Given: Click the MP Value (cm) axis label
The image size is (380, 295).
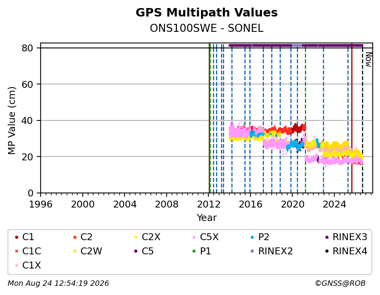Looking at the screenshot, I should pos(11,120).
